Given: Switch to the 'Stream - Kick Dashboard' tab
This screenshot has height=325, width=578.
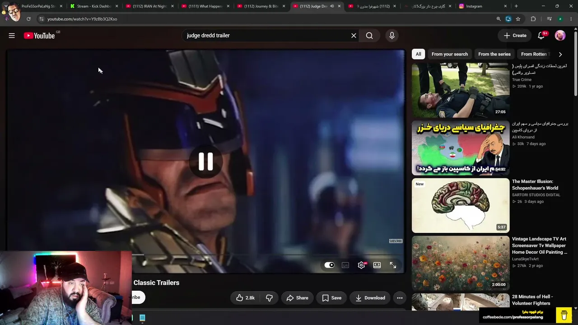Looking at the screenshot, I should pyautogui.click(x=94, y=6).
